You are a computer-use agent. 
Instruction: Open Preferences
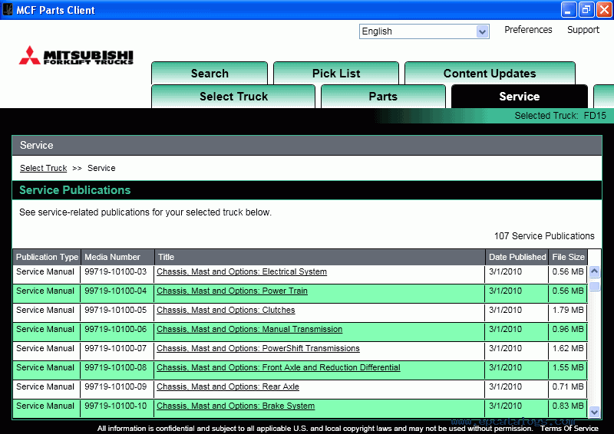click(528, 30)
